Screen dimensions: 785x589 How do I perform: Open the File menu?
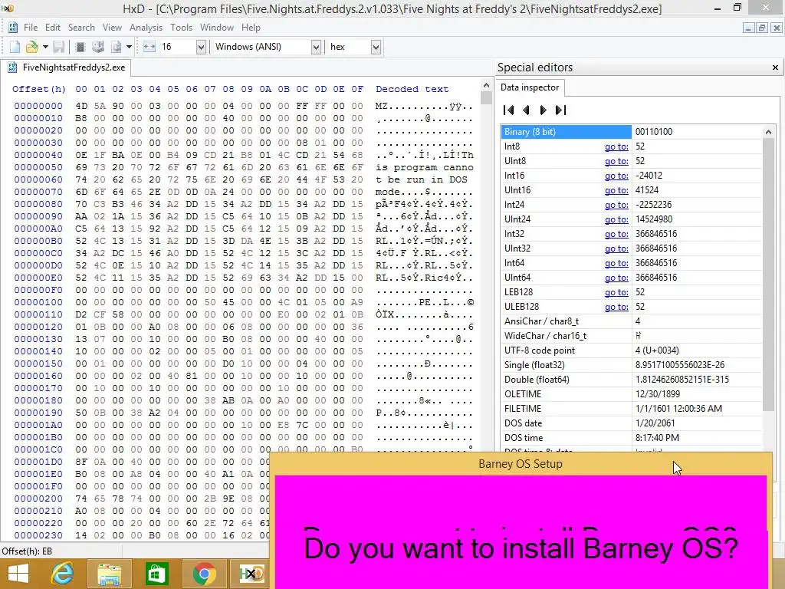coord(31,28)
